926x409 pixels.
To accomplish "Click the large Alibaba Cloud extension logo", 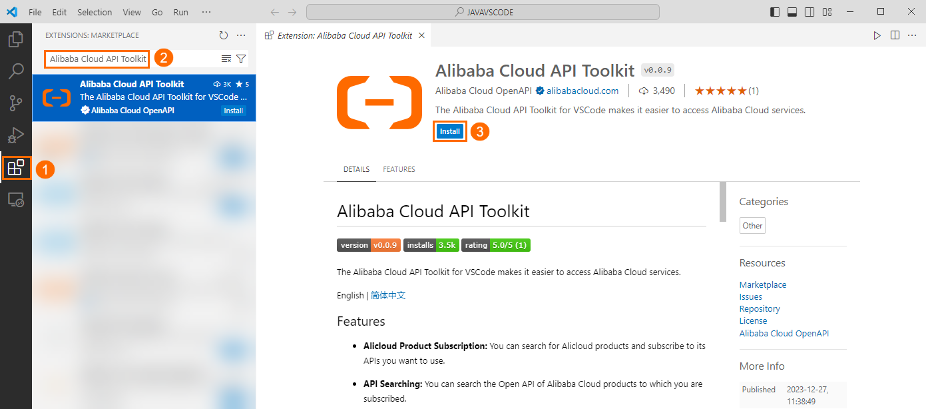I will click(379, 102).
